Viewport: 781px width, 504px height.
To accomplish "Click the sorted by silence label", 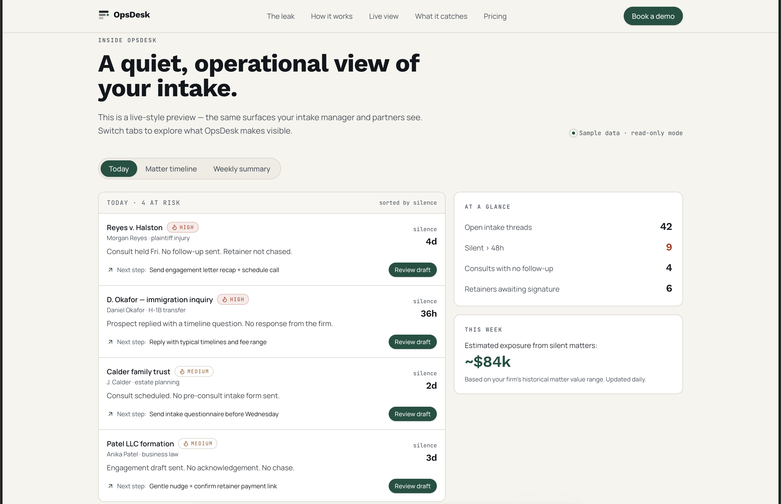I will [x=408, y=203].
